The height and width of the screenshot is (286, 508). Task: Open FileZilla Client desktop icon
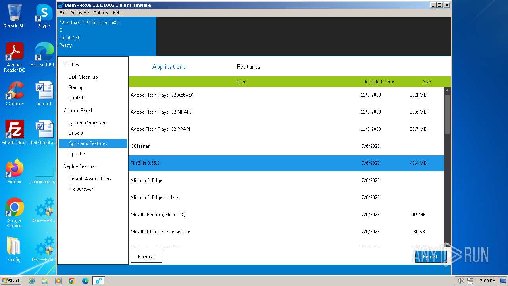(14, 132)
